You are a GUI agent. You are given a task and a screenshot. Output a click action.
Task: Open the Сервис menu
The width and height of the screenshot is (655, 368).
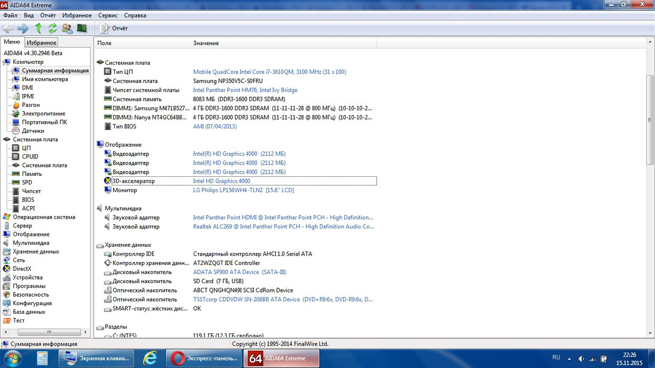[108, 15]
